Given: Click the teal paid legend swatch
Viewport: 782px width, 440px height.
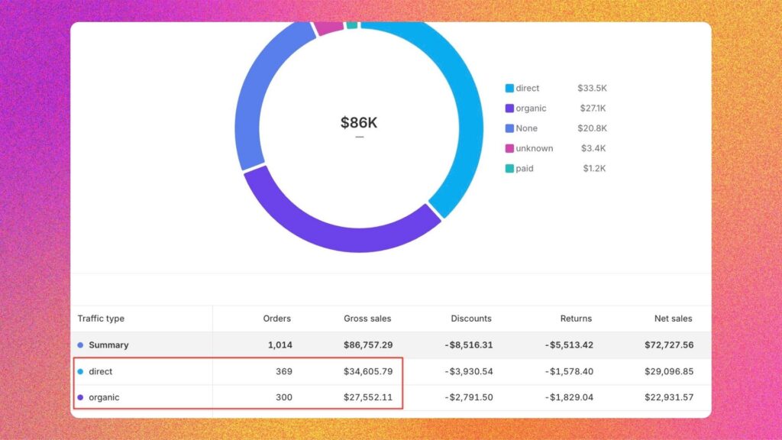Looking at the screenshot, I should click(x=509, y=168).
